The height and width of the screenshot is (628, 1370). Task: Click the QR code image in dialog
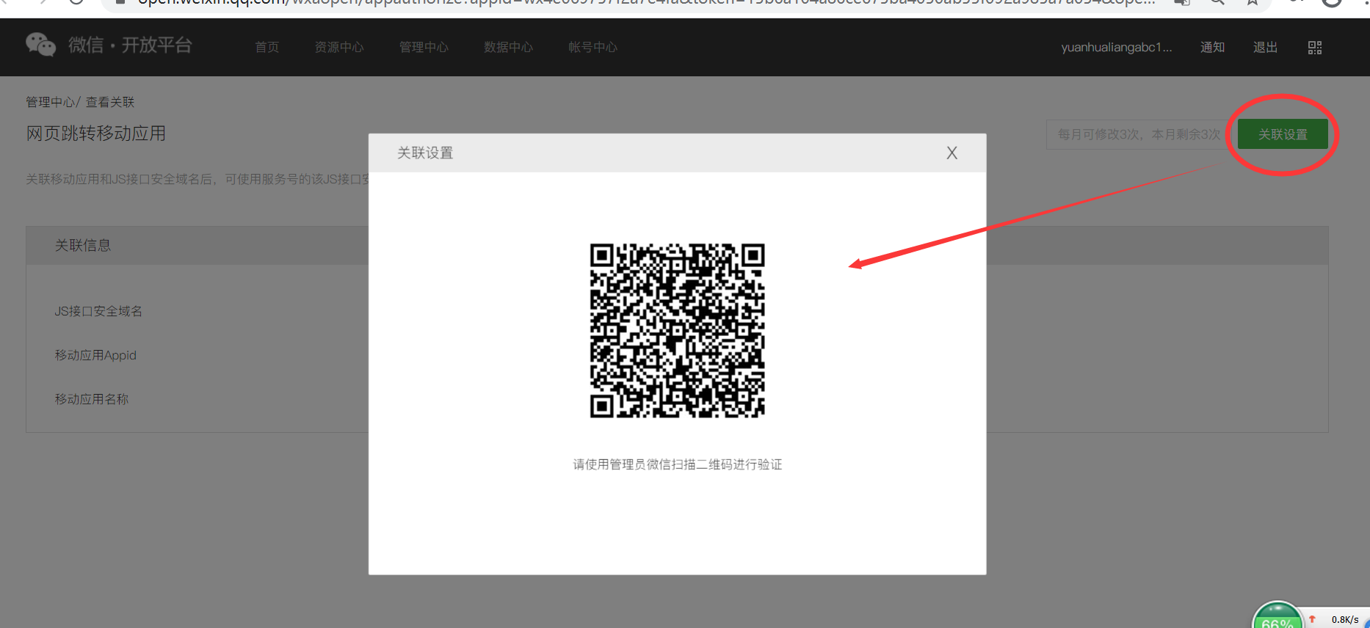677,331
